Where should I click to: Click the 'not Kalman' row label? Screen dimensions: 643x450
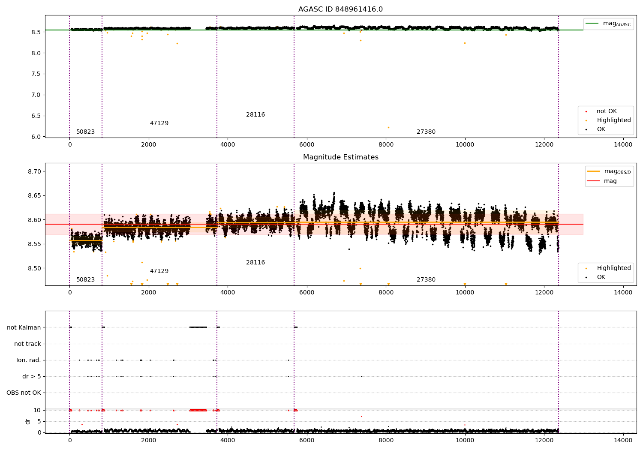point(24,328)
